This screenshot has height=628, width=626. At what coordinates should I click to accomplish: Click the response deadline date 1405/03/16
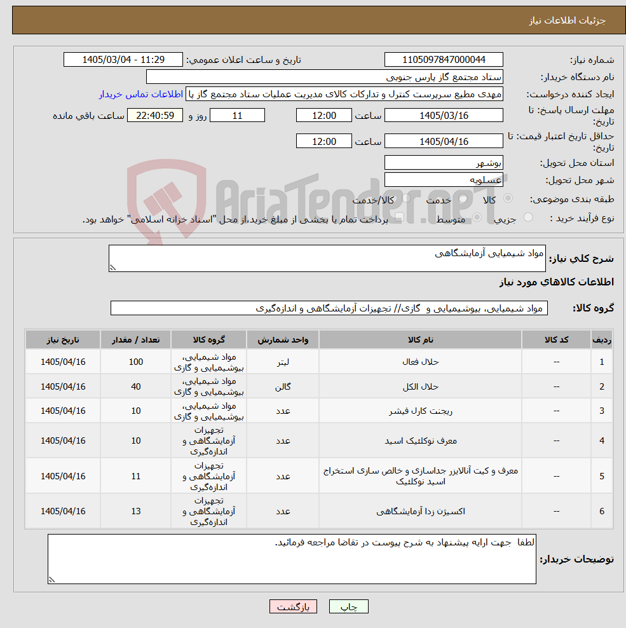coord(444,115)
